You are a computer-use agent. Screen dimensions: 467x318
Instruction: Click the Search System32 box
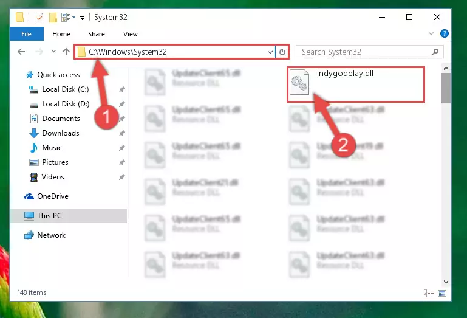click(369, 52)
